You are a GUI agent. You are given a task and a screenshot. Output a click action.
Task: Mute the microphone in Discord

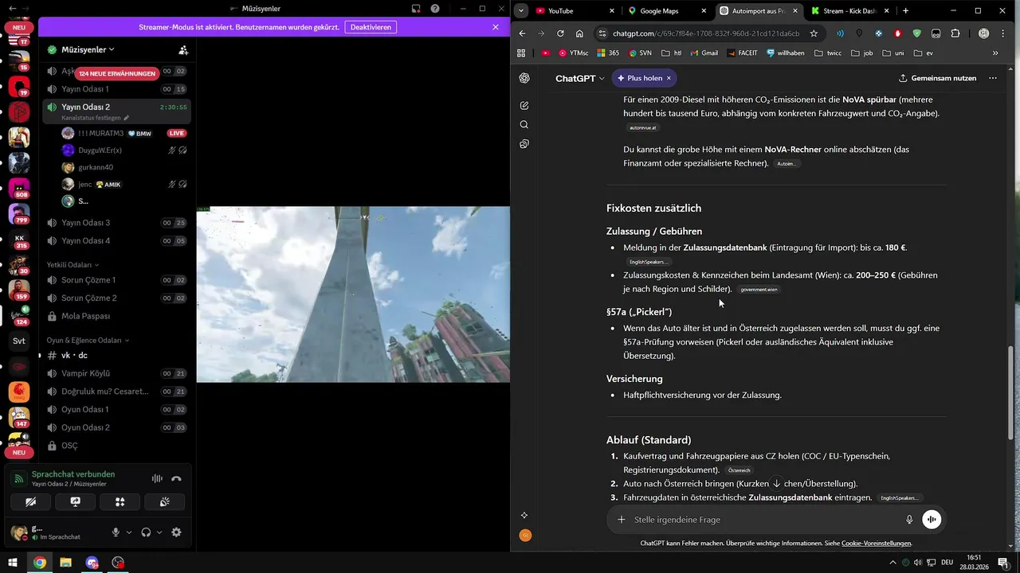pyautogui.click(x=116, y=532)
